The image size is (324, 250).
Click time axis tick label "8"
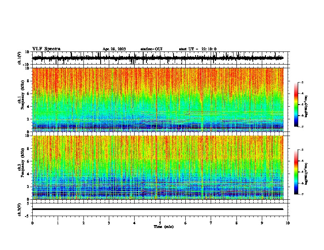point(236,223)
